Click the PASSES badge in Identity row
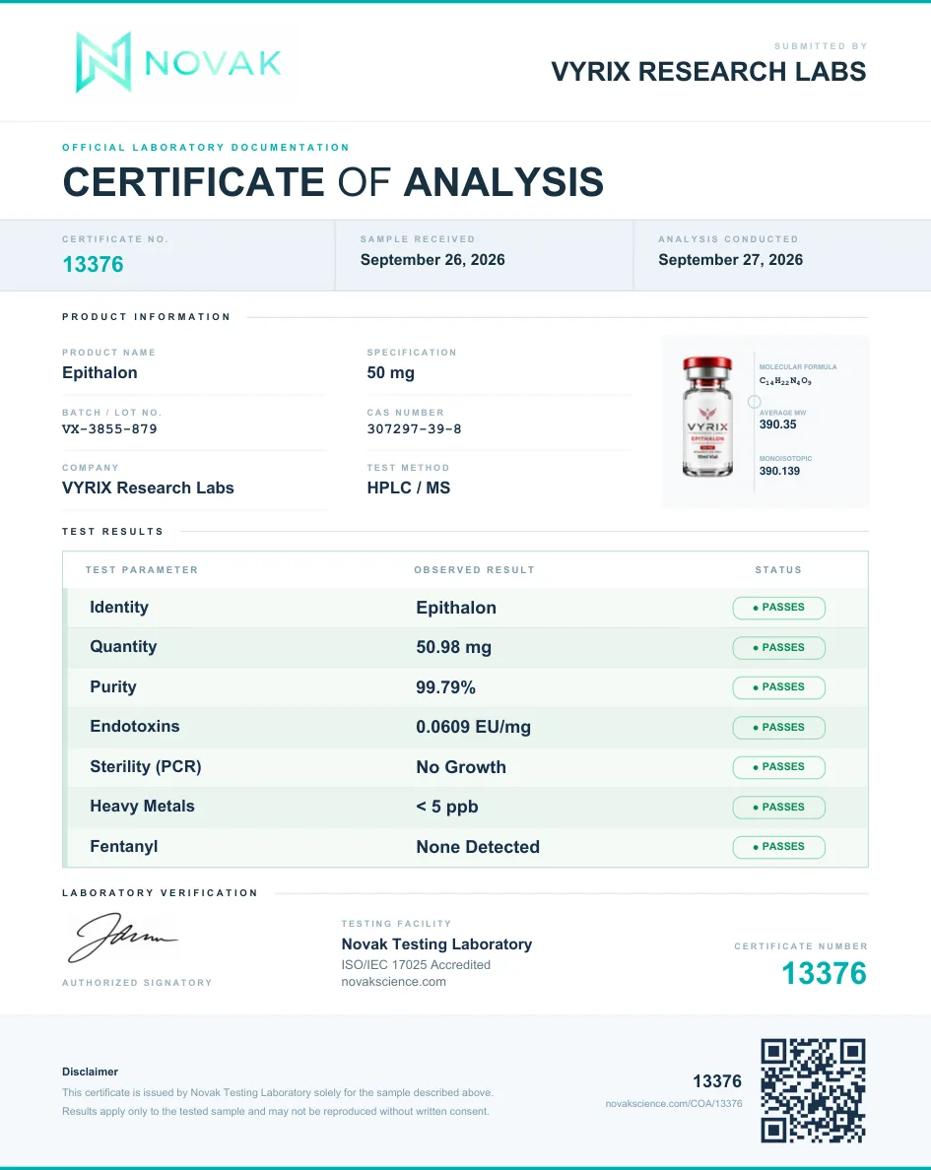The width and height of the screenshot is (931, 1170). tap(778, 608)
